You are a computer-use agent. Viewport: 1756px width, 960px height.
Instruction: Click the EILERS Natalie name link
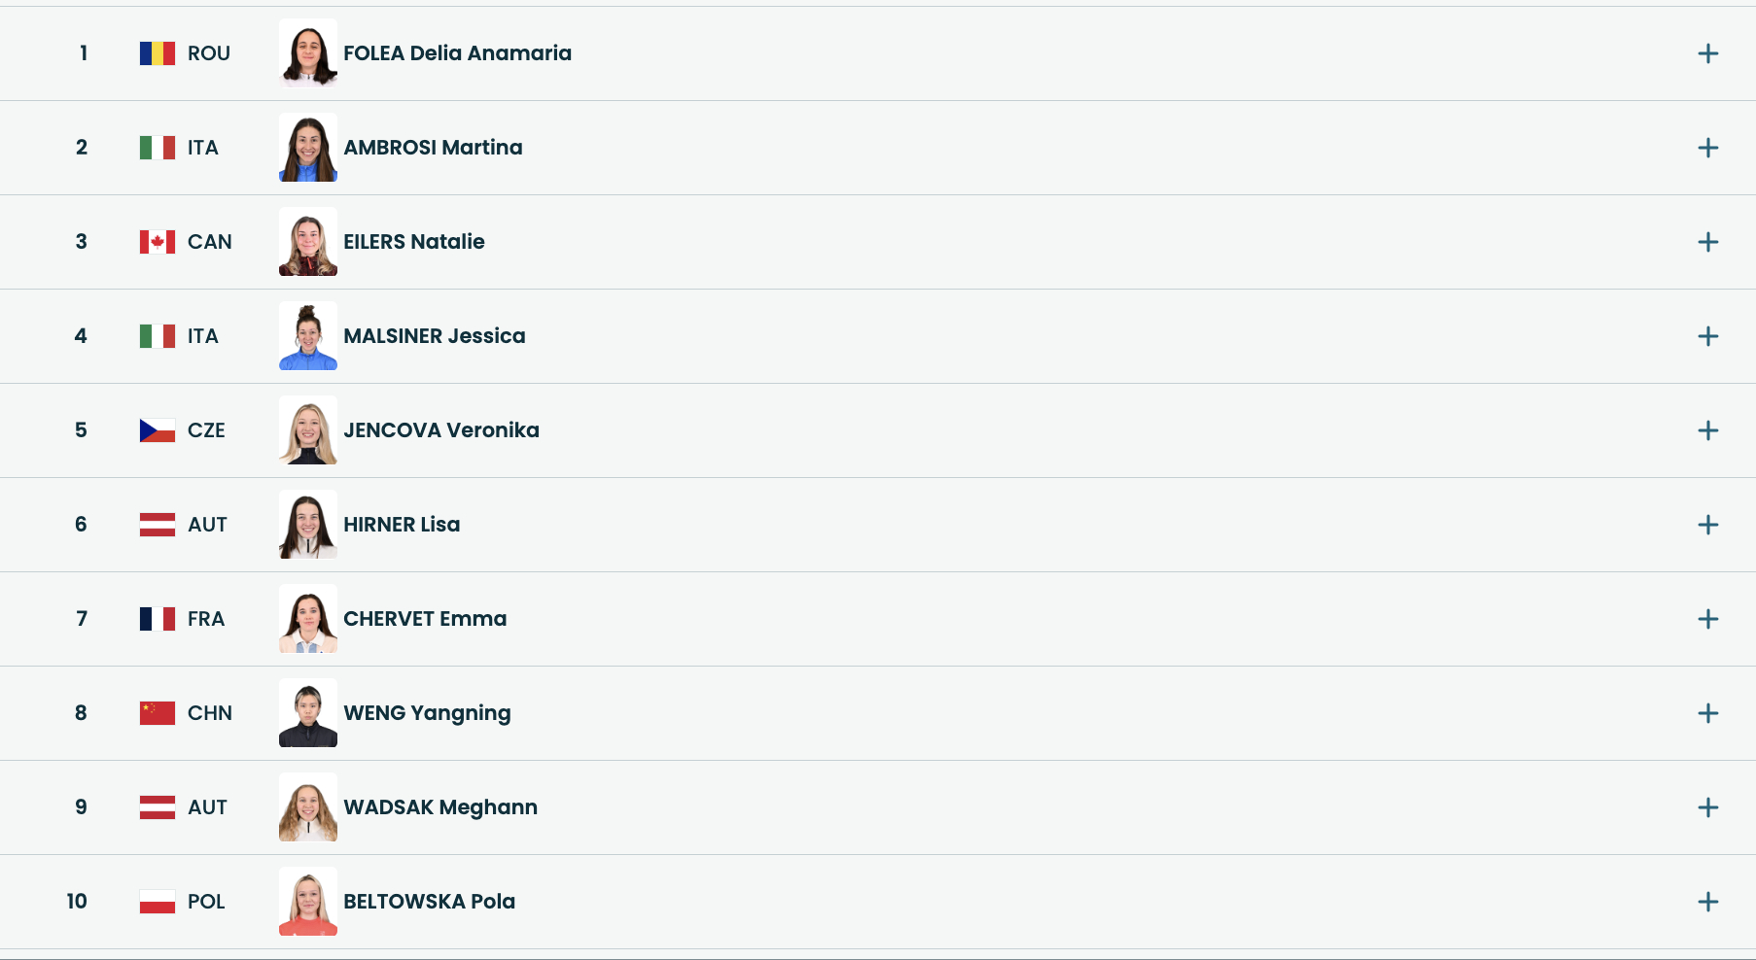coord(414,242)
